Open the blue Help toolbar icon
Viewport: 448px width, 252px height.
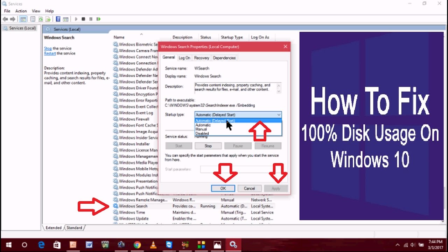coord(58,19)
